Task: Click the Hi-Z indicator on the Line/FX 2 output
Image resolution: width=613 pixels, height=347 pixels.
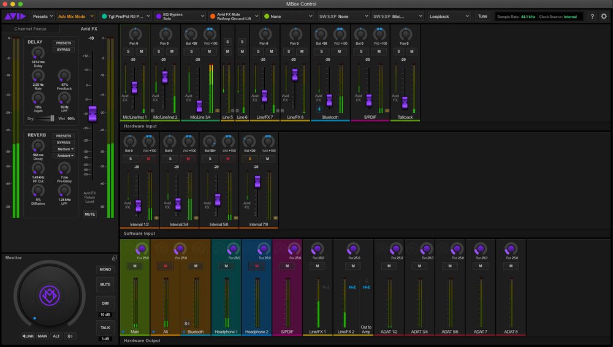Action: click(352, 287)
